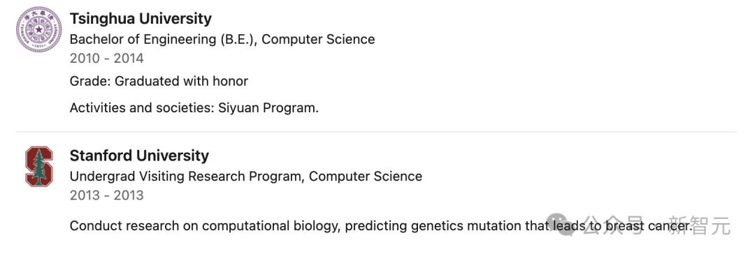
Task: Click the words Computer Science under Stanford
Action: [x=366, y=176]
